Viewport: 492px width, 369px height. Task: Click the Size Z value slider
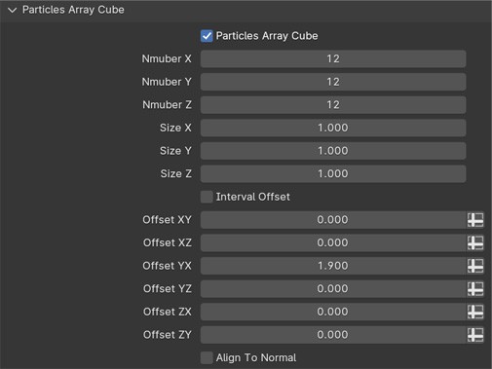333,174
